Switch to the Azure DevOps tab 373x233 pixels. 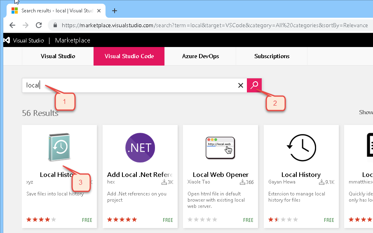click(x=200, y=56)
